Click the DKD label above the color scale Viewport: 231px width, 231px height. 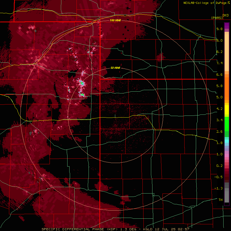tap(226, 15)
